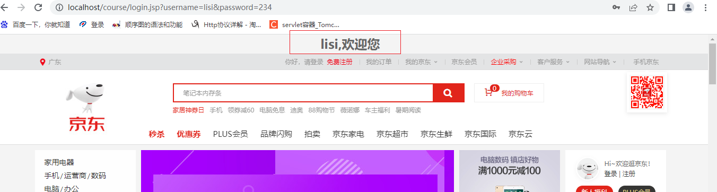717x192 pixels.
Task: Select 家用电器 category
Action: point(59,162)
